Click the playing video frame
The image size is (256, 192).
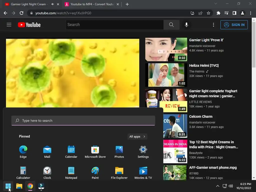[73, 73]
